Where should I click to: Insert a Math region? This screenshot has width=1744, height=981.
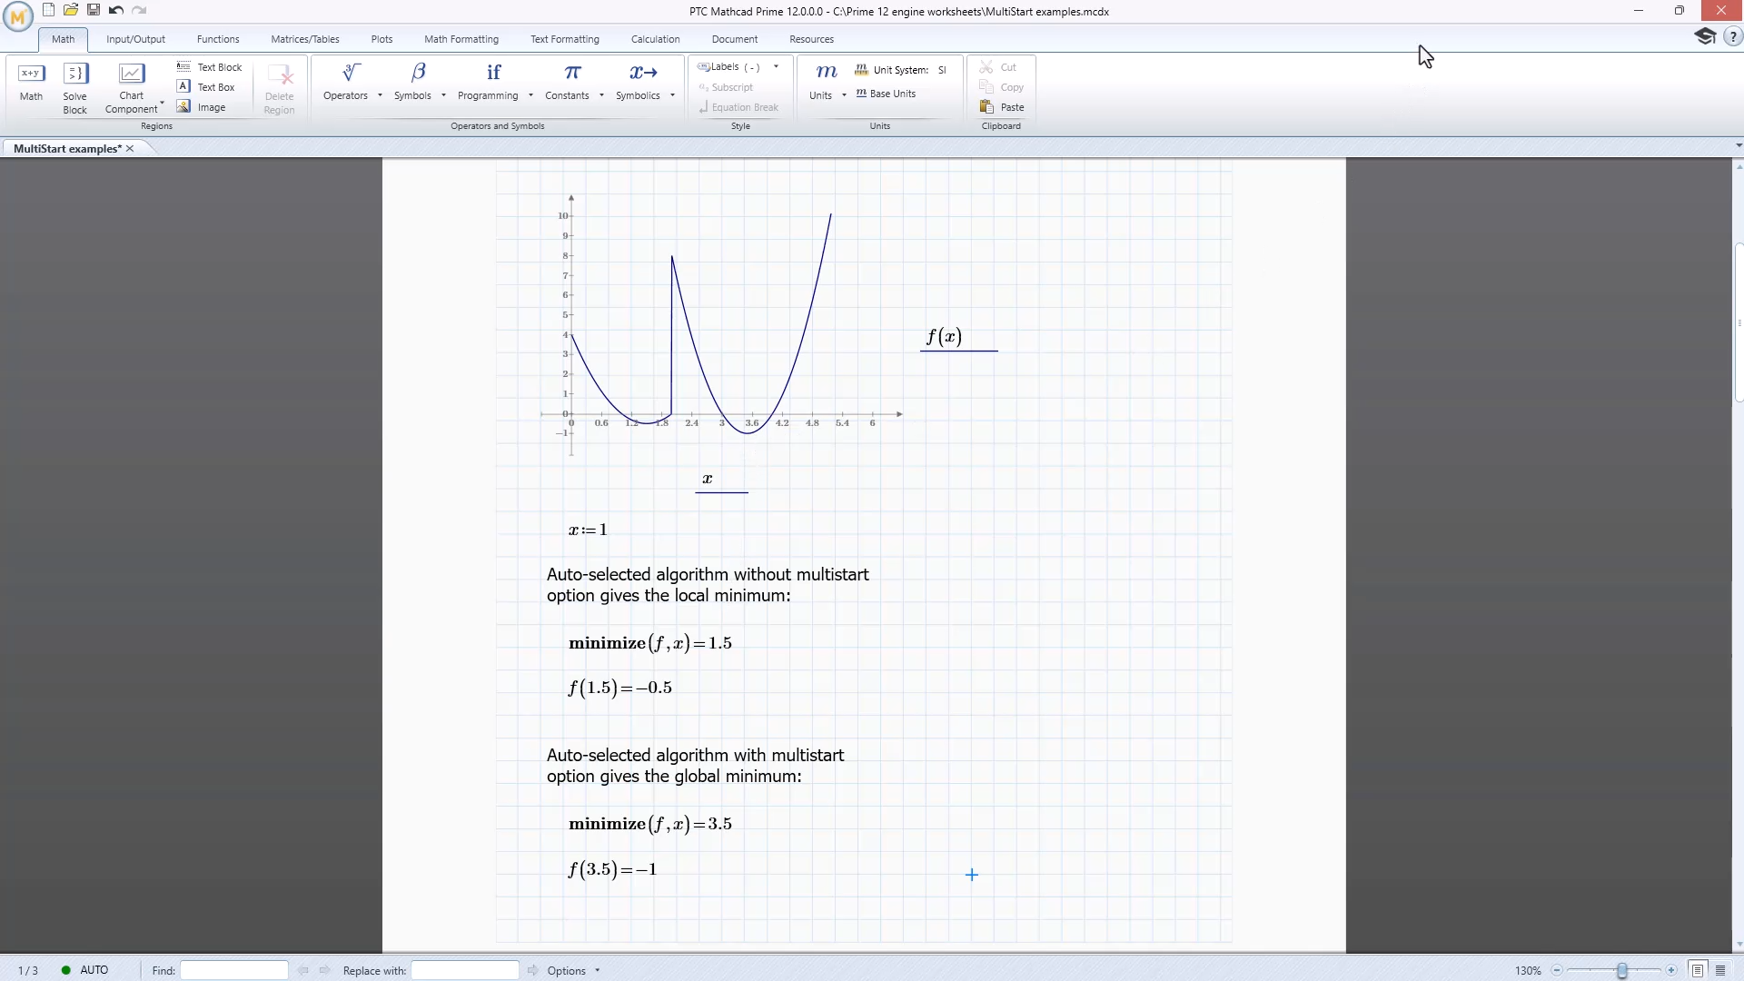(x=31, y=82)
